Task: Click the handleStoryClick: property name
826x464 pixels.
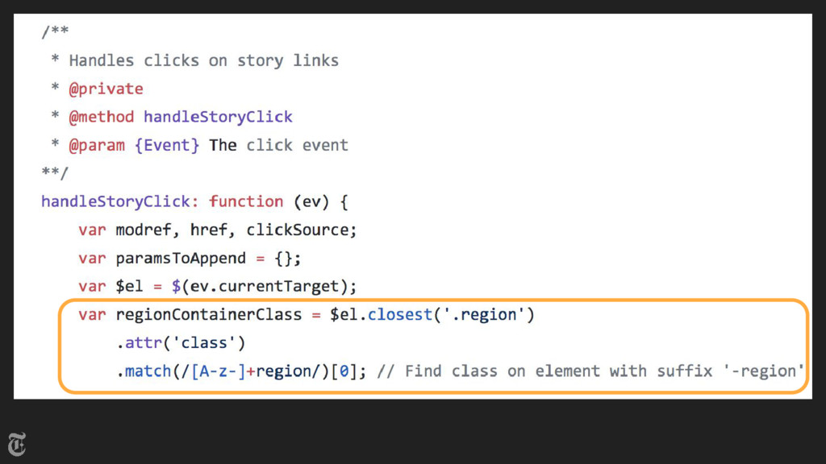Action: tap(120, 201)
